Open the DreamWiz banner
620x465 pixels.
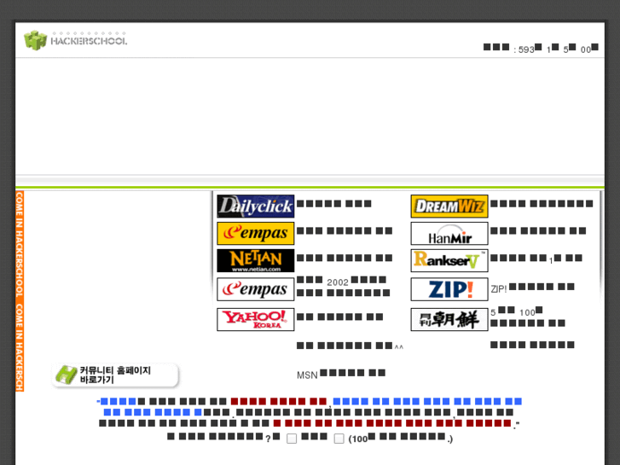449,206
